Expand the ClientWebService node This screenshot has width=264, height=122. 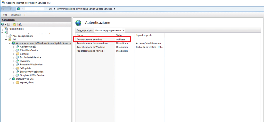pyautogui.click(x=13, y=50)
